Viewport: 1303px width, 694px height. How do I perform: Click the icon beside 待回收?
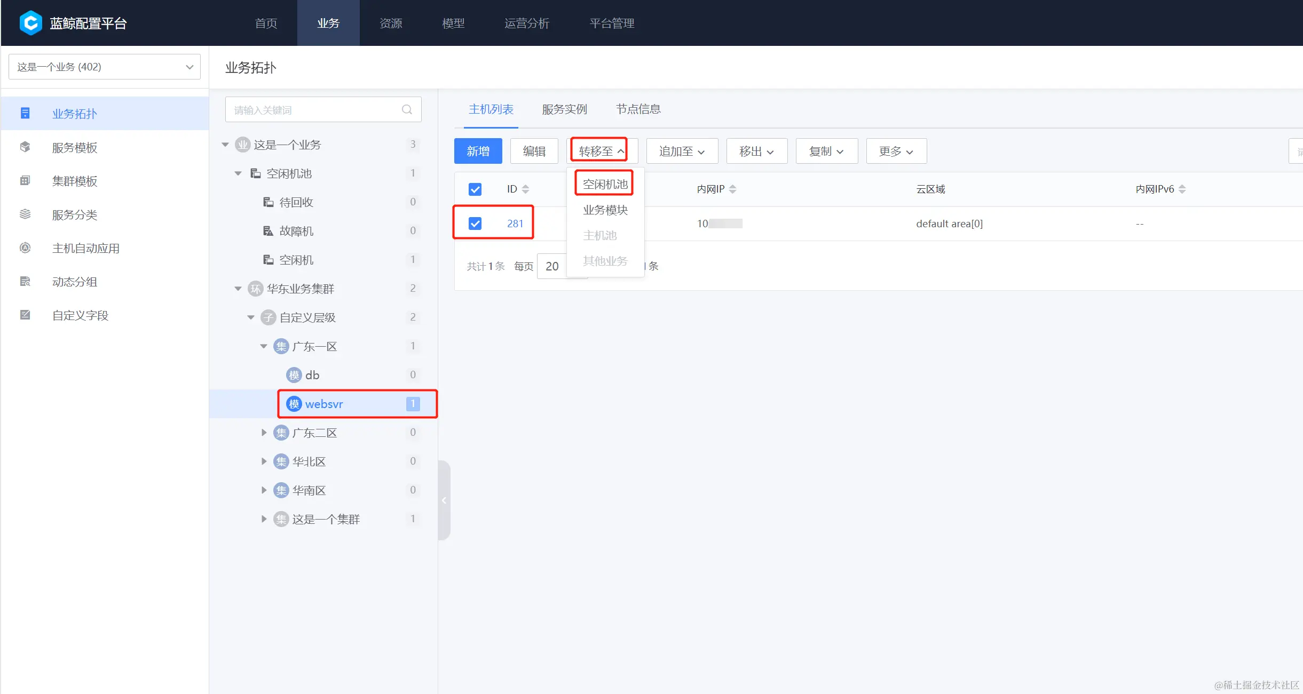tap(269, 202)
